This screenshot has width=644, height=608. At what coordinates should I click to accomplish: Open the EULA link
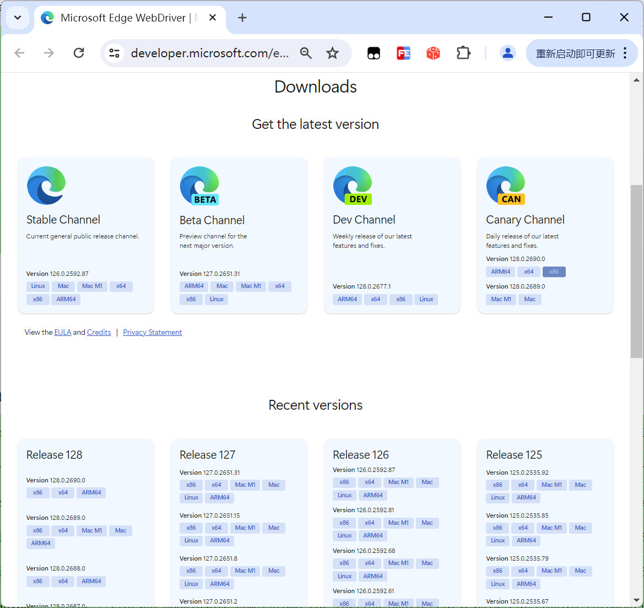click(x=63, y=332)
